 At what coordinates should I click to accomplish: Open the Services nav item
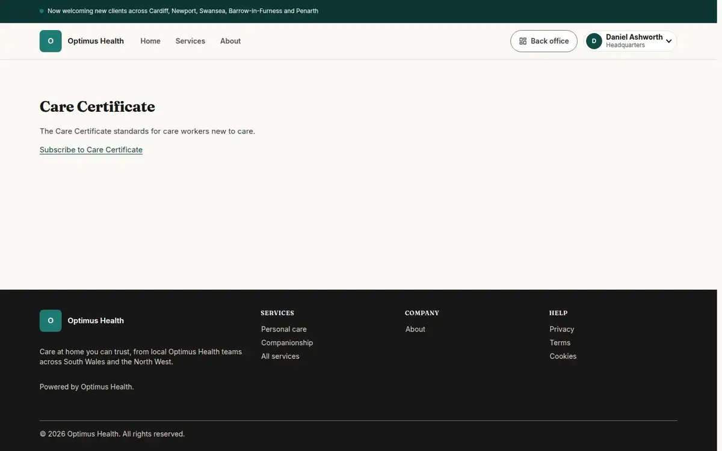pos(190,41)
